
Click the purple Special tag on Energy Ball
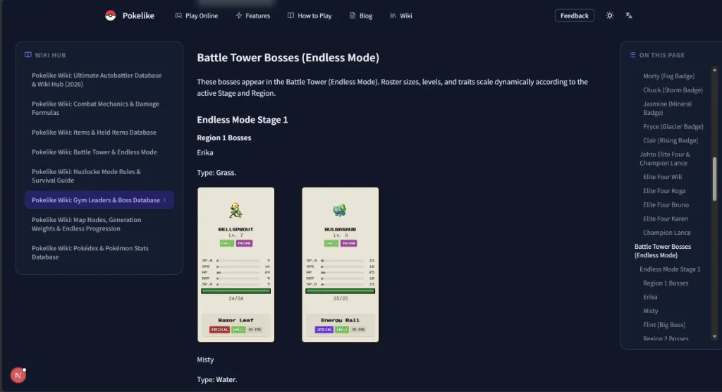(x=324, y=329)
